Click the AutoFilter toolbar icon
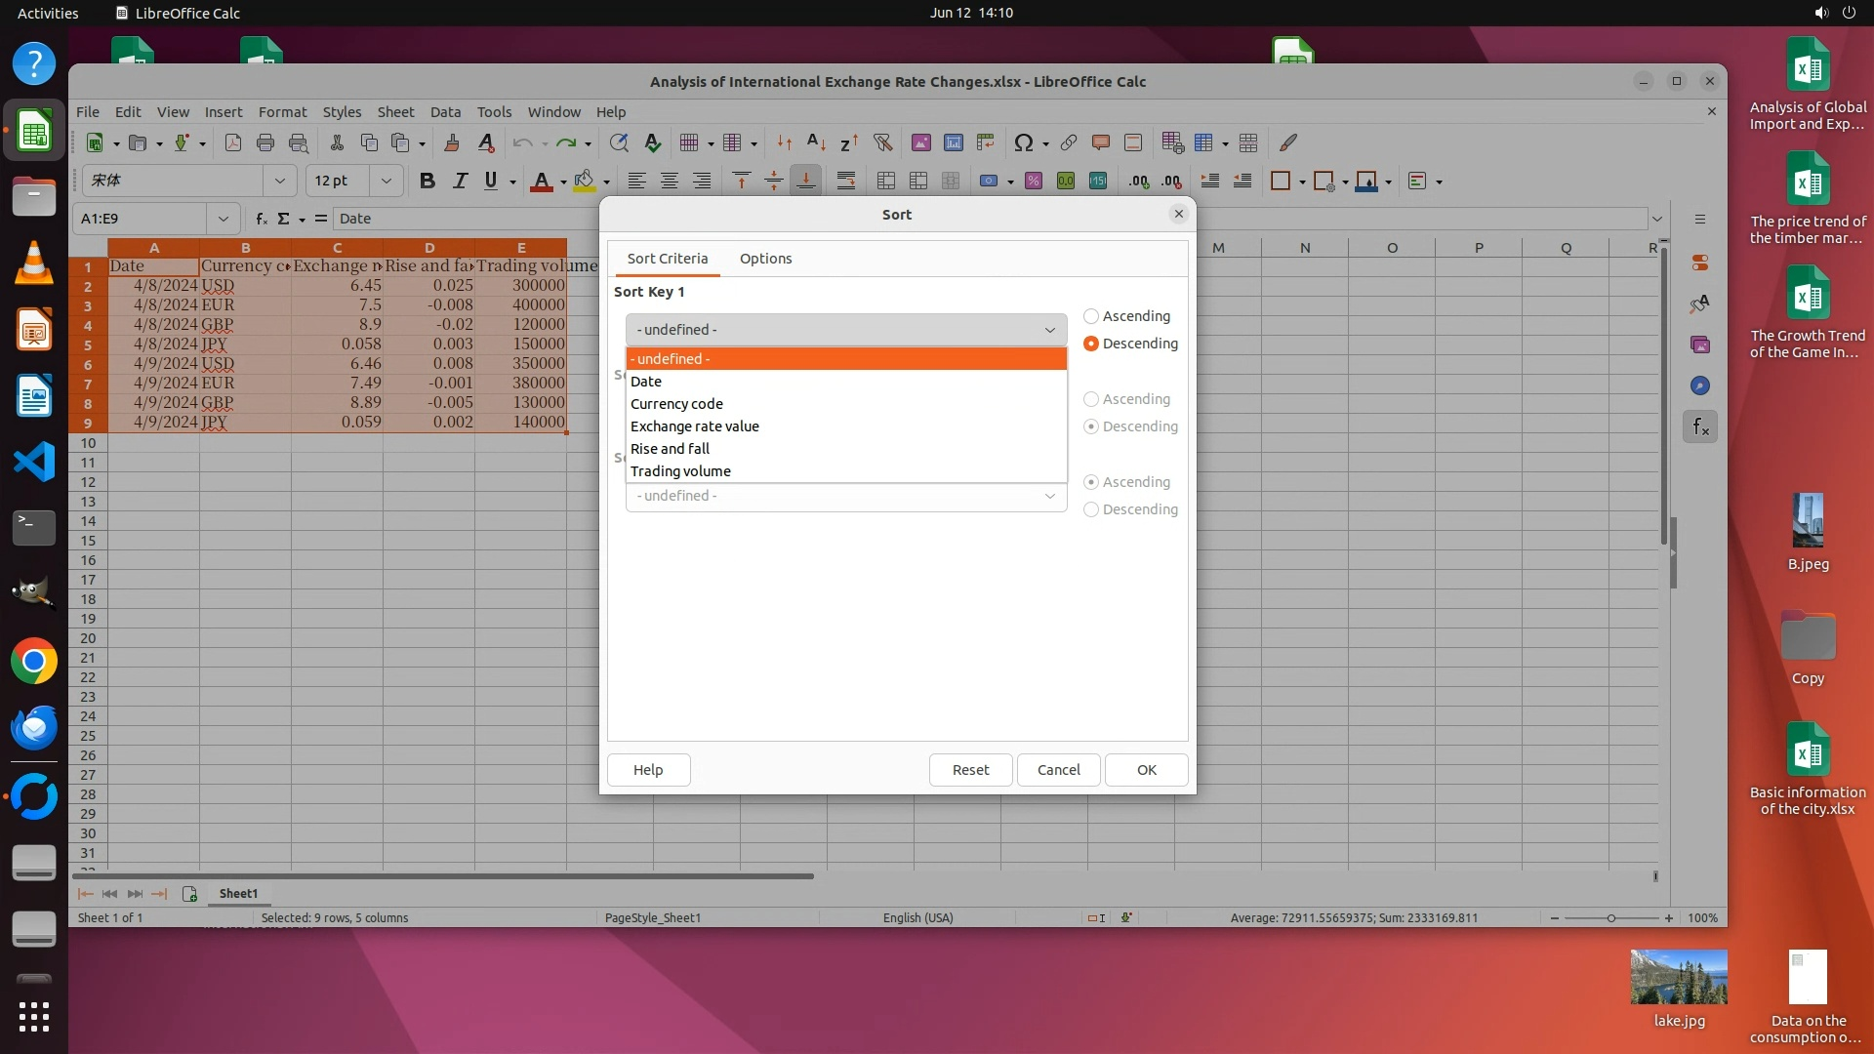 [882, 142]
